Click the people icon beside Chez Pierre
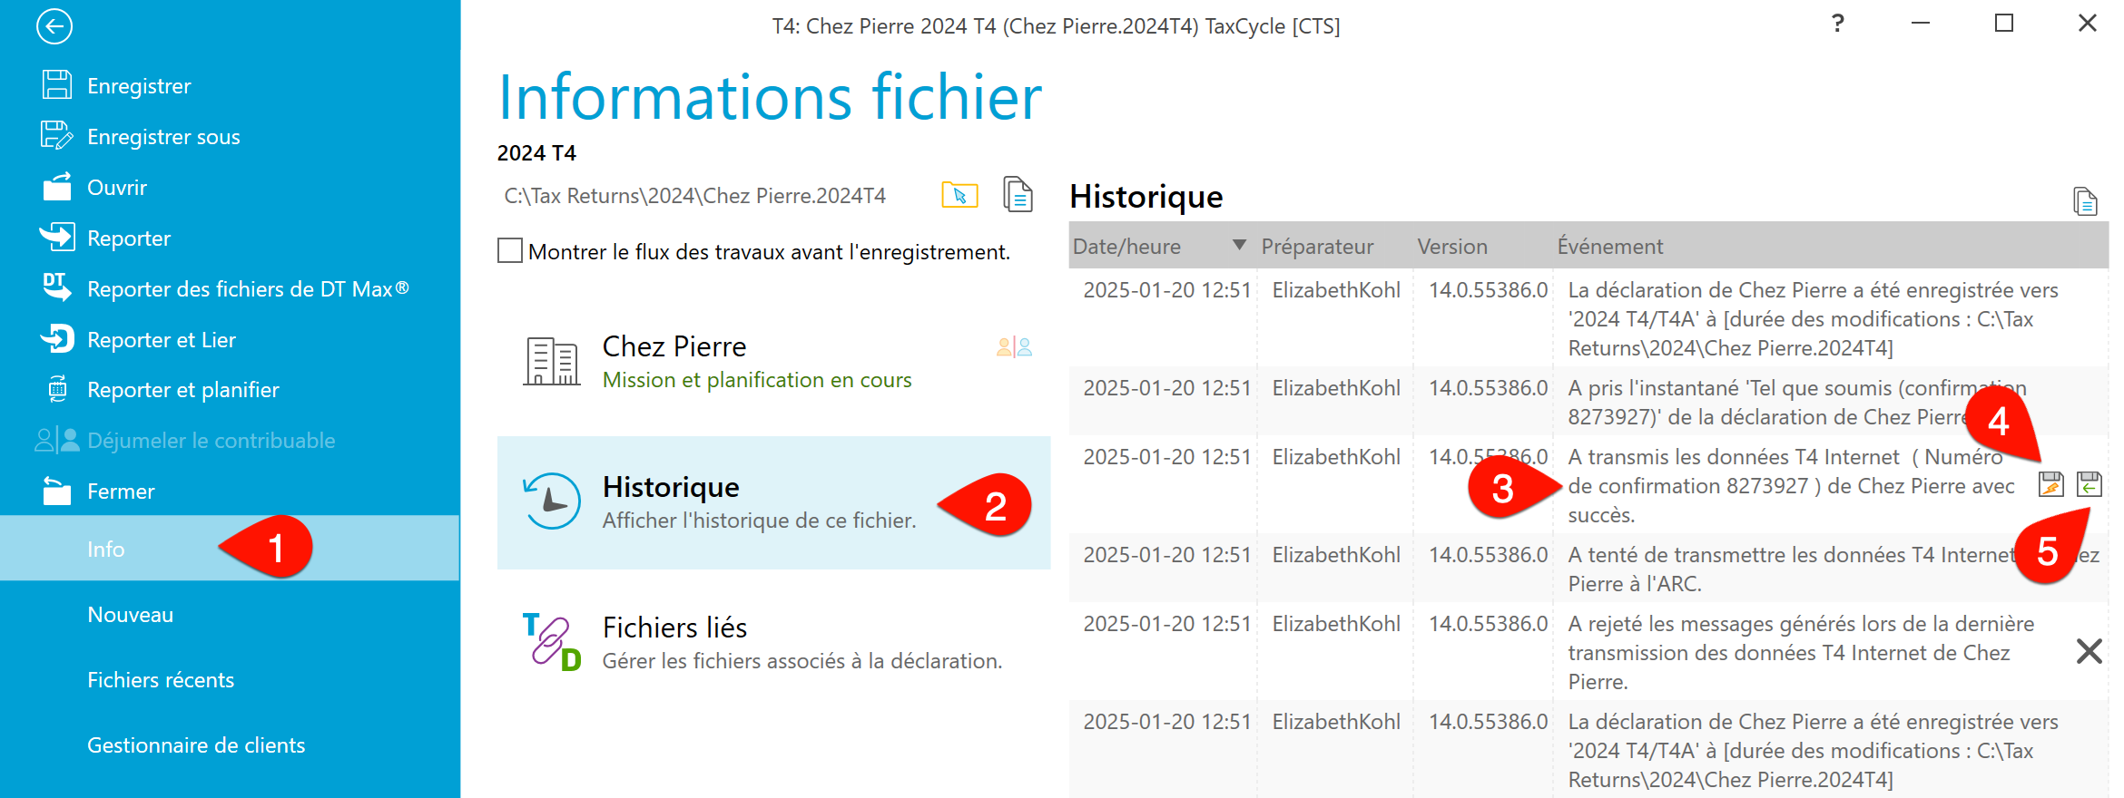2124x798 pixels. pyautogui.click(x=1014, y=346)
